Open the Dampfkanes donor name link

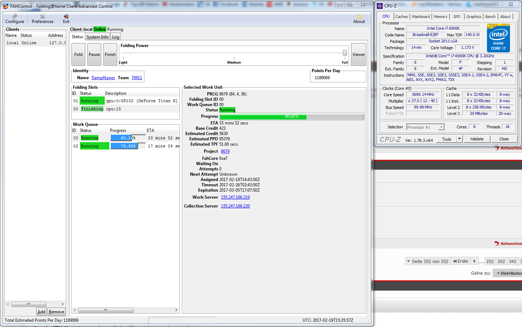coord(103,78)
